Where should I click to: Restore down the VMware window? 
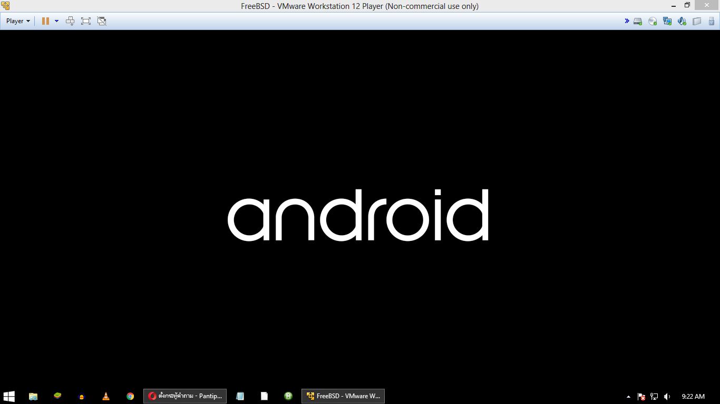click(x=687, y=5)
